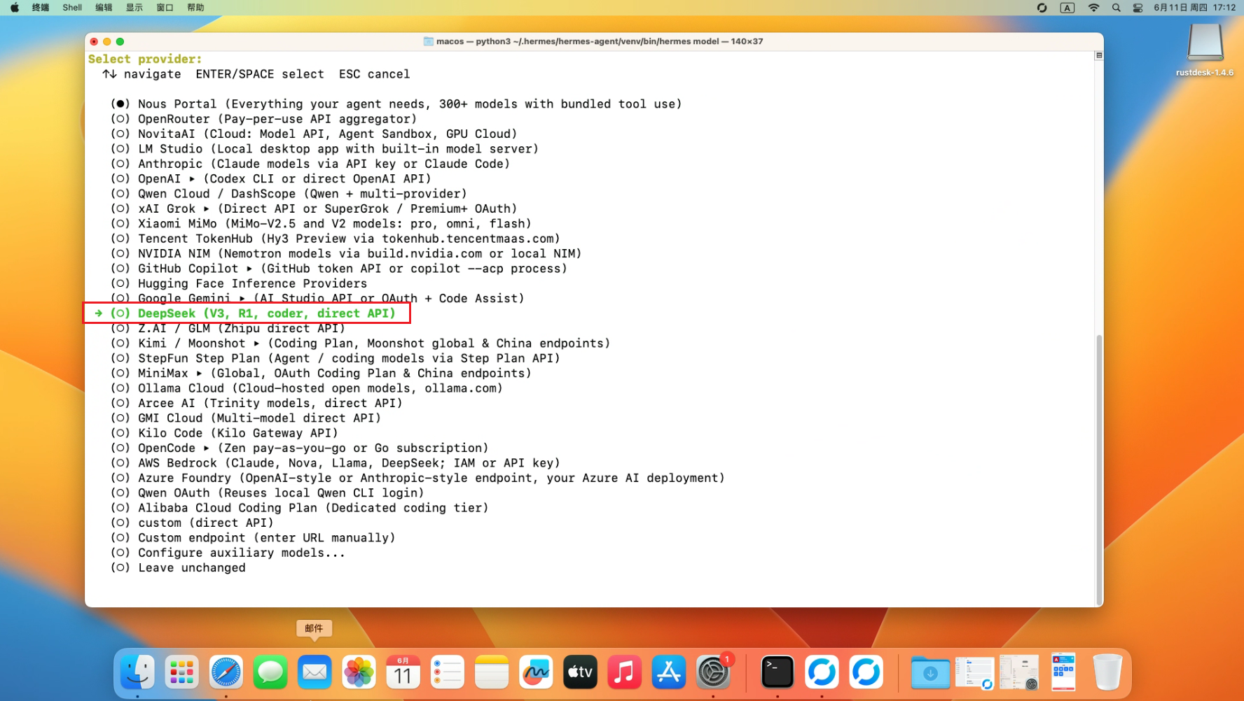Open the 帮助 menu

[196, 8]
